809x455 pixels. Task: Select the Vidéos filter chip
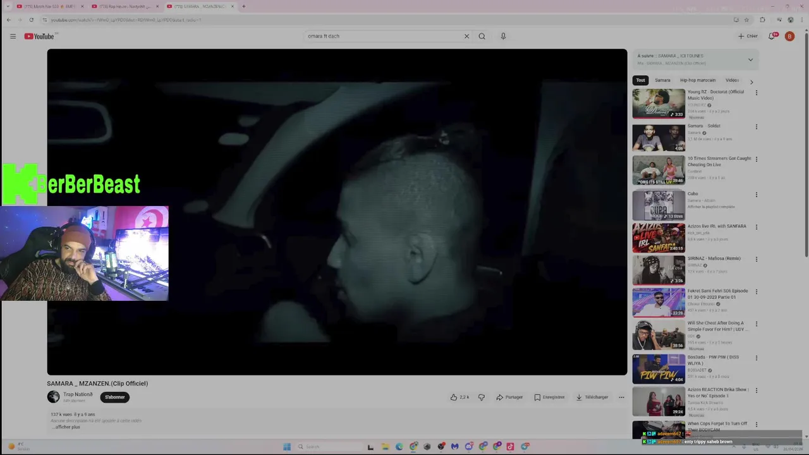click(732, 80)
